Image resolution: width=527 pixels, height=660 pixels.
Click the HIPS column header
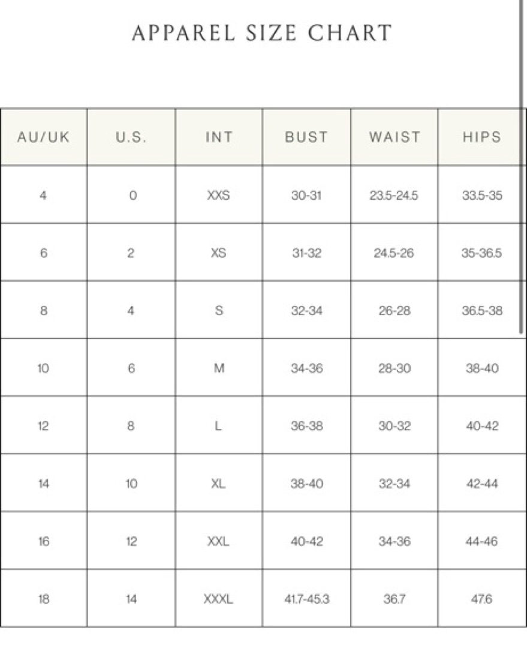[x=481, y=137]
